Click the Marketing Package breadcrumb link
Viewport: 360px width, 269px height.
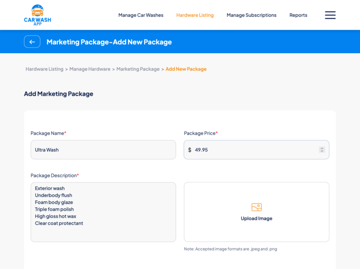[138, 69]
